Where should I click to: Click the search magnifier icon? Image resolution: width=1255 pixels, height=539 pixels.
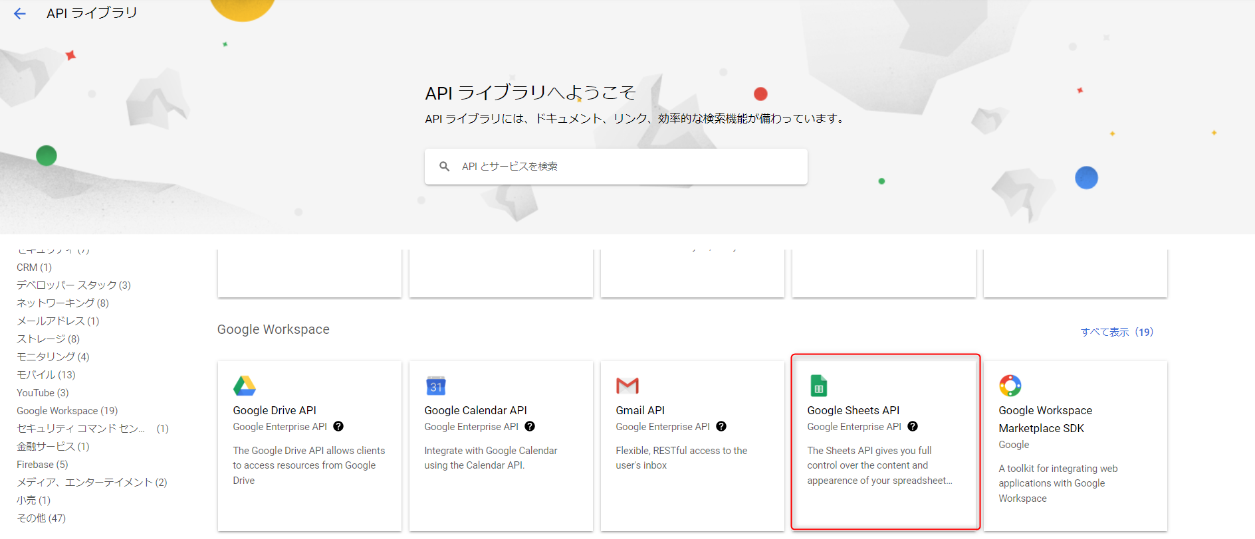(445, 167)
